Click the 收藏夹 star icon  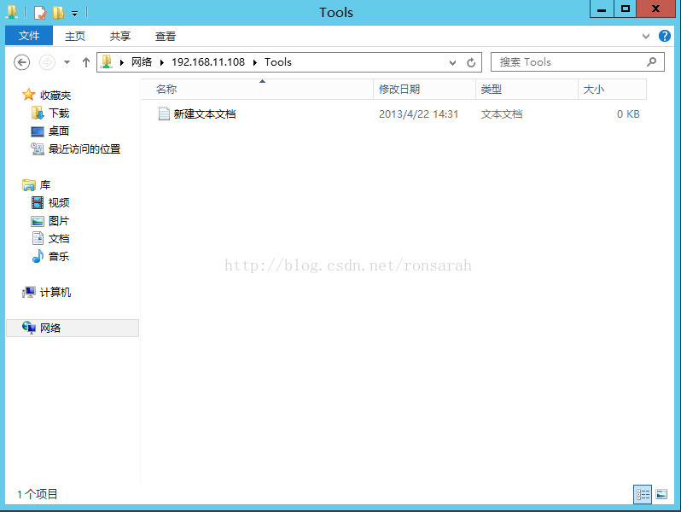point(29,94)
